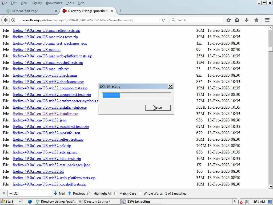This screenshot has width=273, height=205.
Task: Open a new tab with plus icon
Action: (x=121, y=11)
